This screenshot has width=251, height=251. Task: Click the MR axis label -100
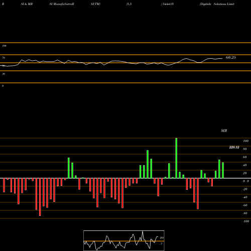pyautogui.click(x=246, y=221)
